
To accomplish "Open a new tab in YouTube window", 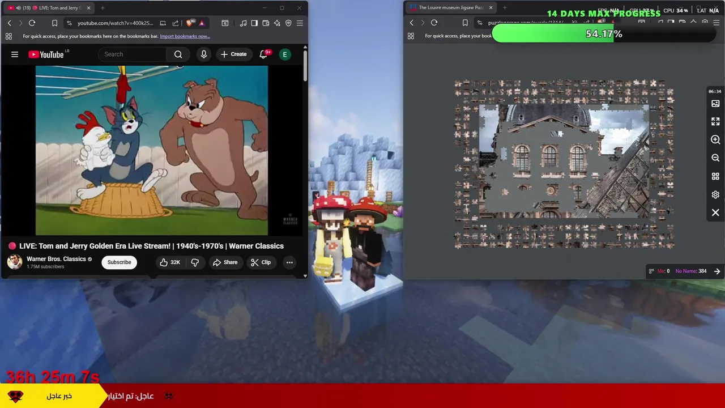I will click(103, 8).
